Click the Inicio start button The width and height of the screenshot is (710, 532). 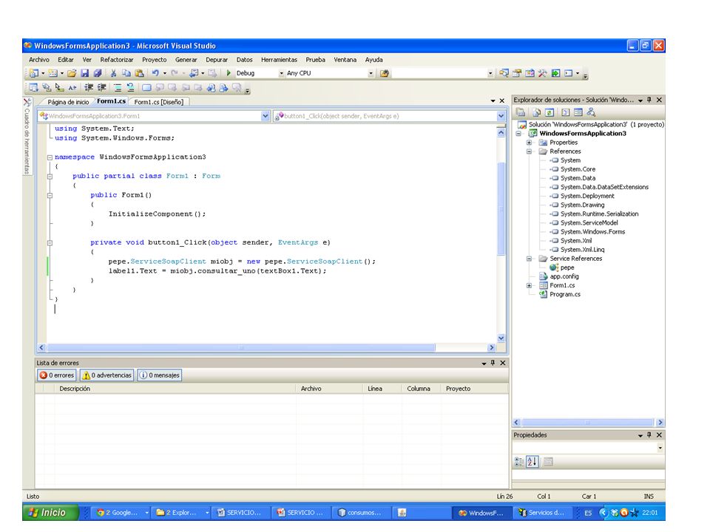tap(50, 513)
